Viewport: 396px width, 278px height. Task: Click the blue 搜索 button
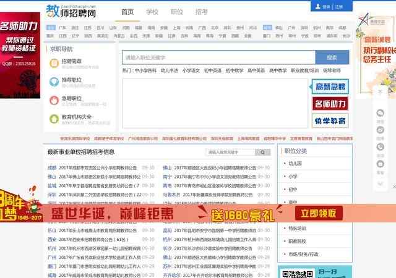332,57
